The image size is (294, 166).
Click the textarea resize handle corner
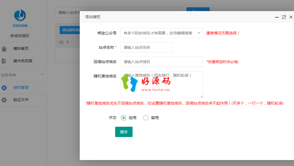click(201, 96)
